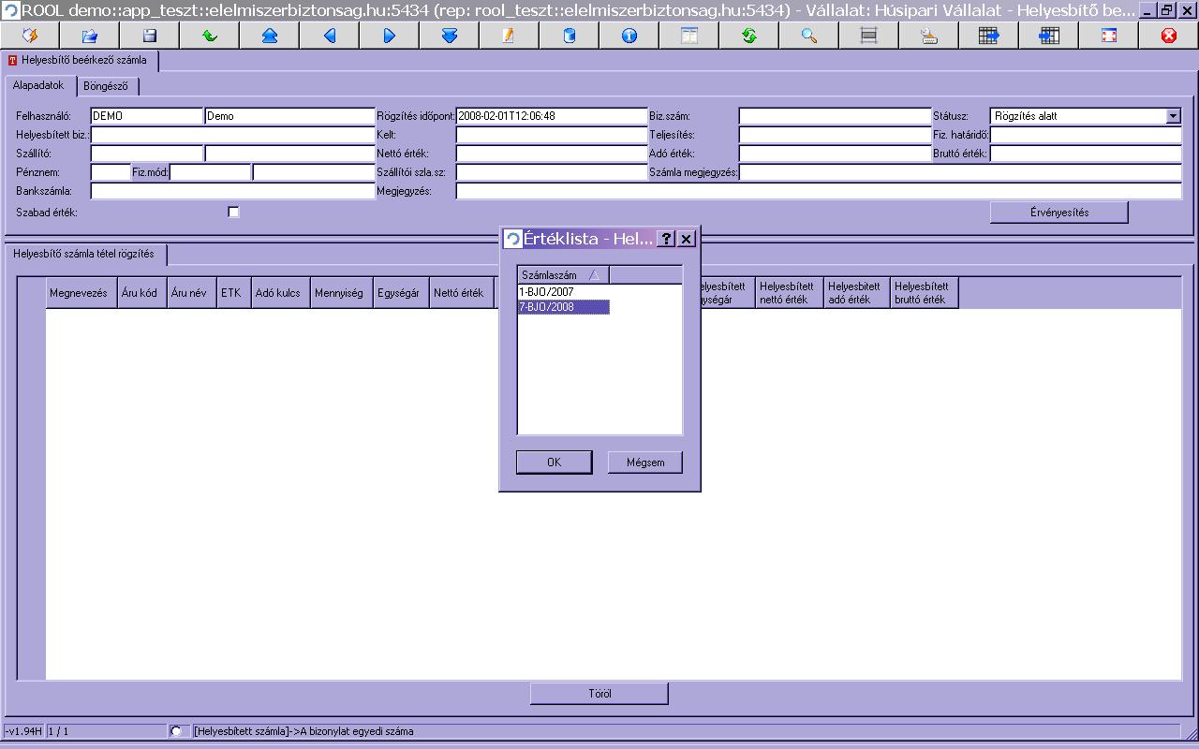The width and height of the screenshot is (1199, 749).
Task: Click the Helyesbített biz. input field
Action: click(232, 135)
